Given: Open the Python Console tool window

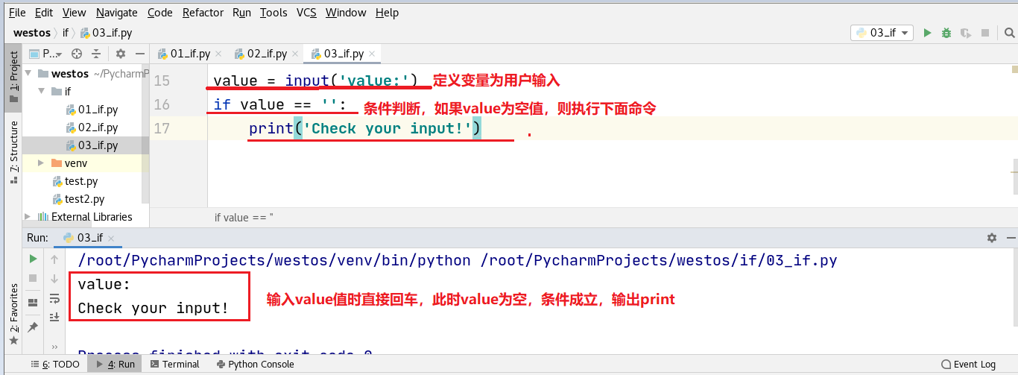Looking at the screenshot, I should coord(255,365).
